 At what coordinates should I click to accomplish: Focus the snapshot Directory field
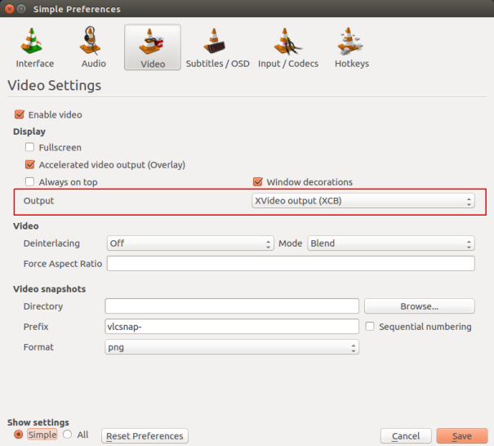pyautogui.click(x=232, y=306)
